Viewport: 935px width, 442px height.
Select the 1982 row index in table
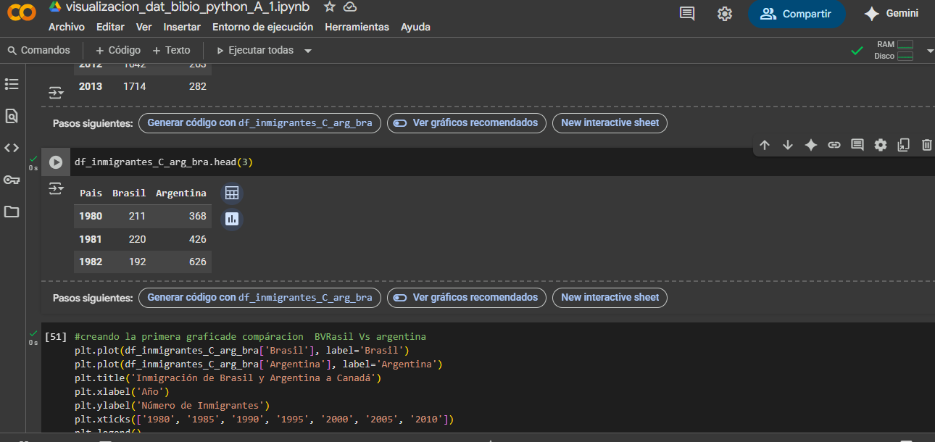tap(91, 262)
